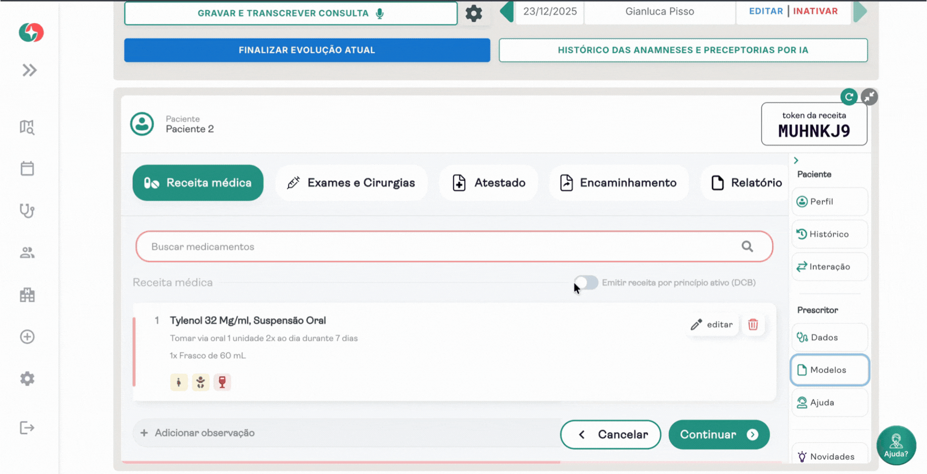Collapse the right panel using small chevron
The width and height of the screenshot is (927, 474).
(x=796, y=160)
